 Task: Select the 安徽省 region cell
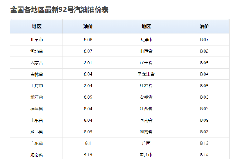click(146, 97)
